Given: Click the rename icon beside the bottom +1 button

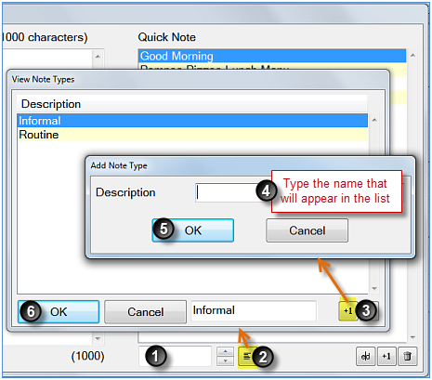Looking at the screenshot, I should [x=366, y=357].
